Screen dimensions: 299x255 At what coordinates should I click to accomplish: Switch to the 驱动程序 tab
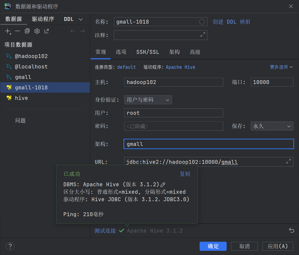point(43,19)
